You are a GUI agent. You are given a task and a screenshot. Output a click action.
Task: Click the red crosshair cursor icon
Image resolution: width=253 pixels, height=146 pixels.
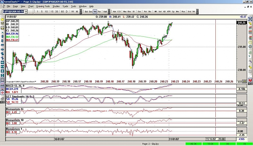[x=2, y=93]
